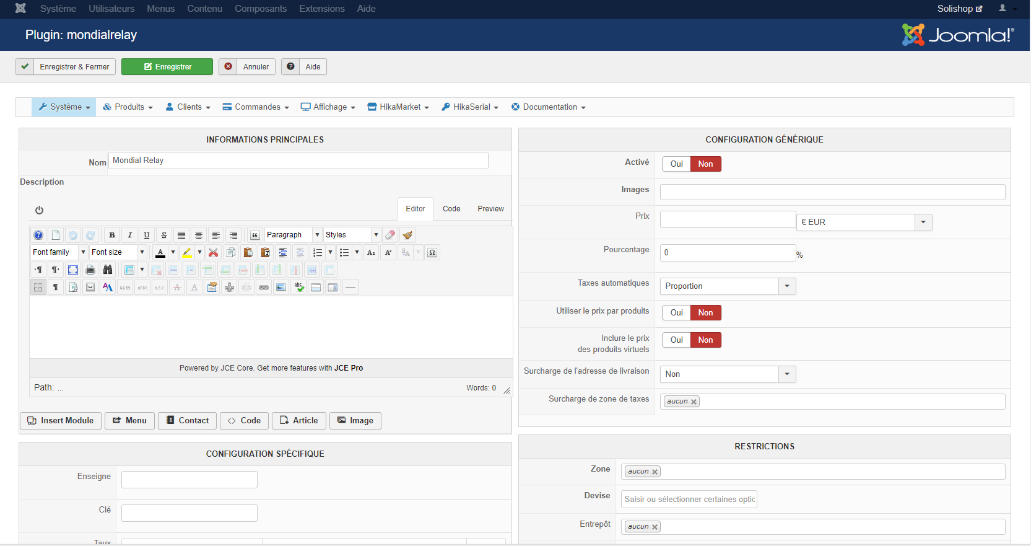Print the editor content
This screenshot has height=546, width=1031.
click(x=90, y=270)
